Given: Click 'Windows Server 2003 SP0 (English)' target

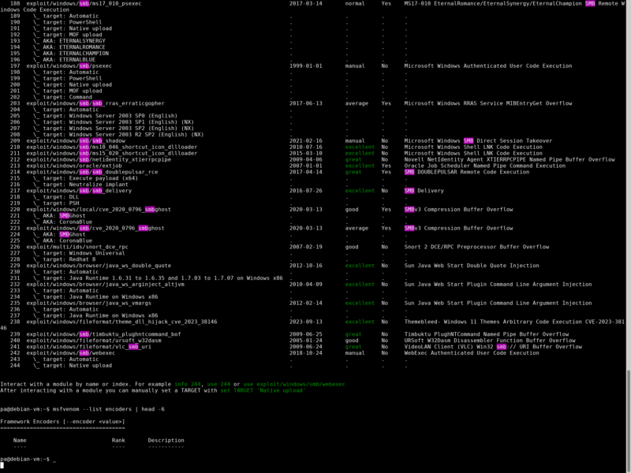Looking at the screenshot, I should (x=123, y=115).
